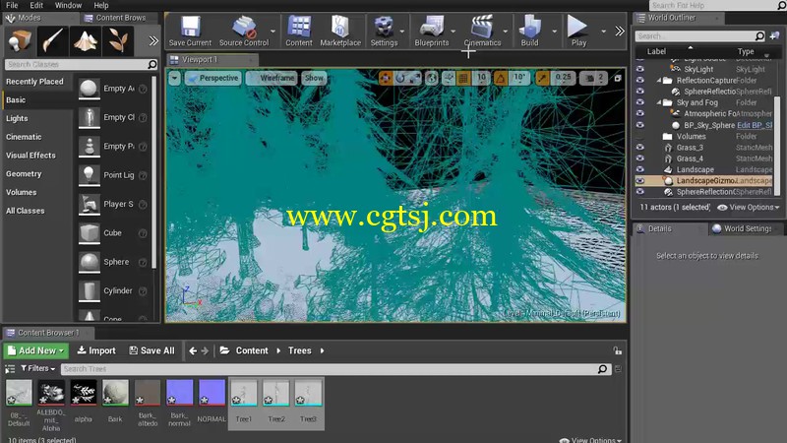The image size is (787, 443).
Task: Open Blueprints toolbar button
Action: (432, 32)
